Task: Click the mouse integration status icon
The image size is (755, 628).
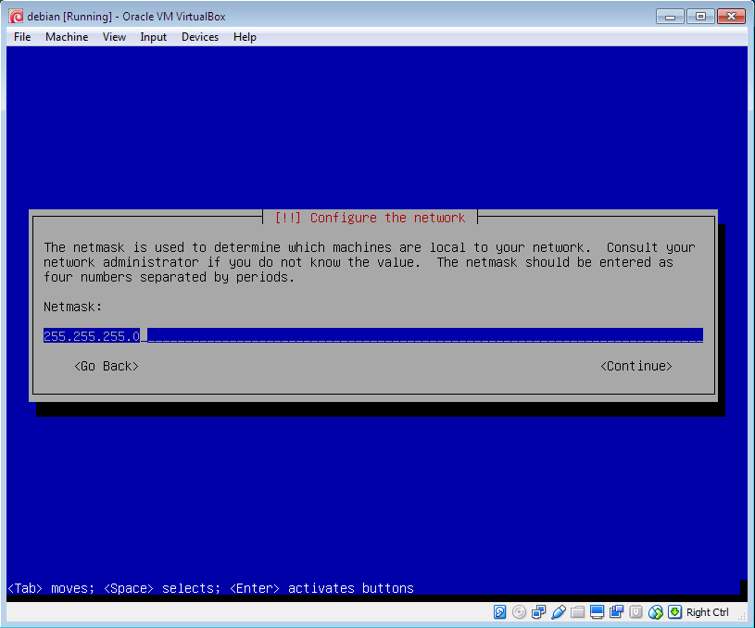Action: click(656, 612)
